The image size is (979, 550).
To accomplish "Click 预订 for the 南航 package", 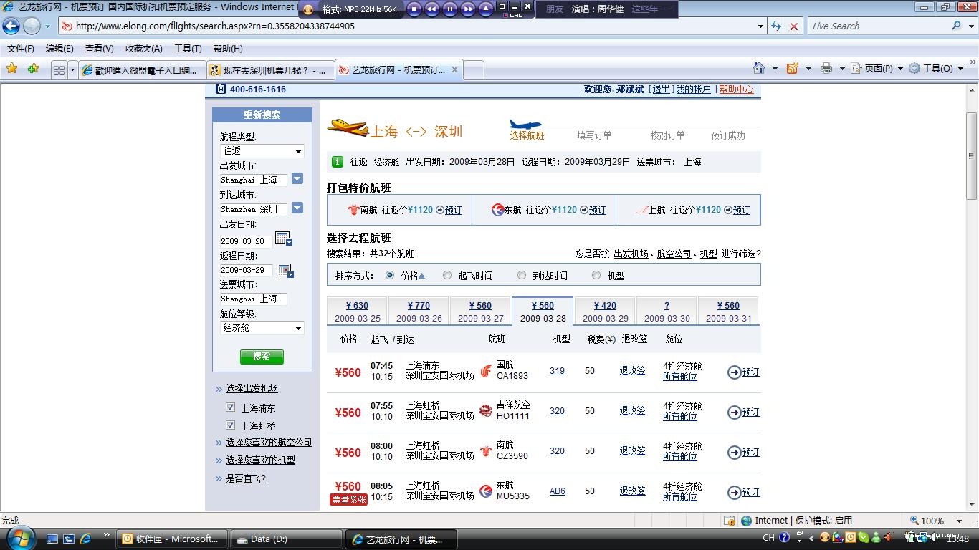I will [x=454, y=211].
